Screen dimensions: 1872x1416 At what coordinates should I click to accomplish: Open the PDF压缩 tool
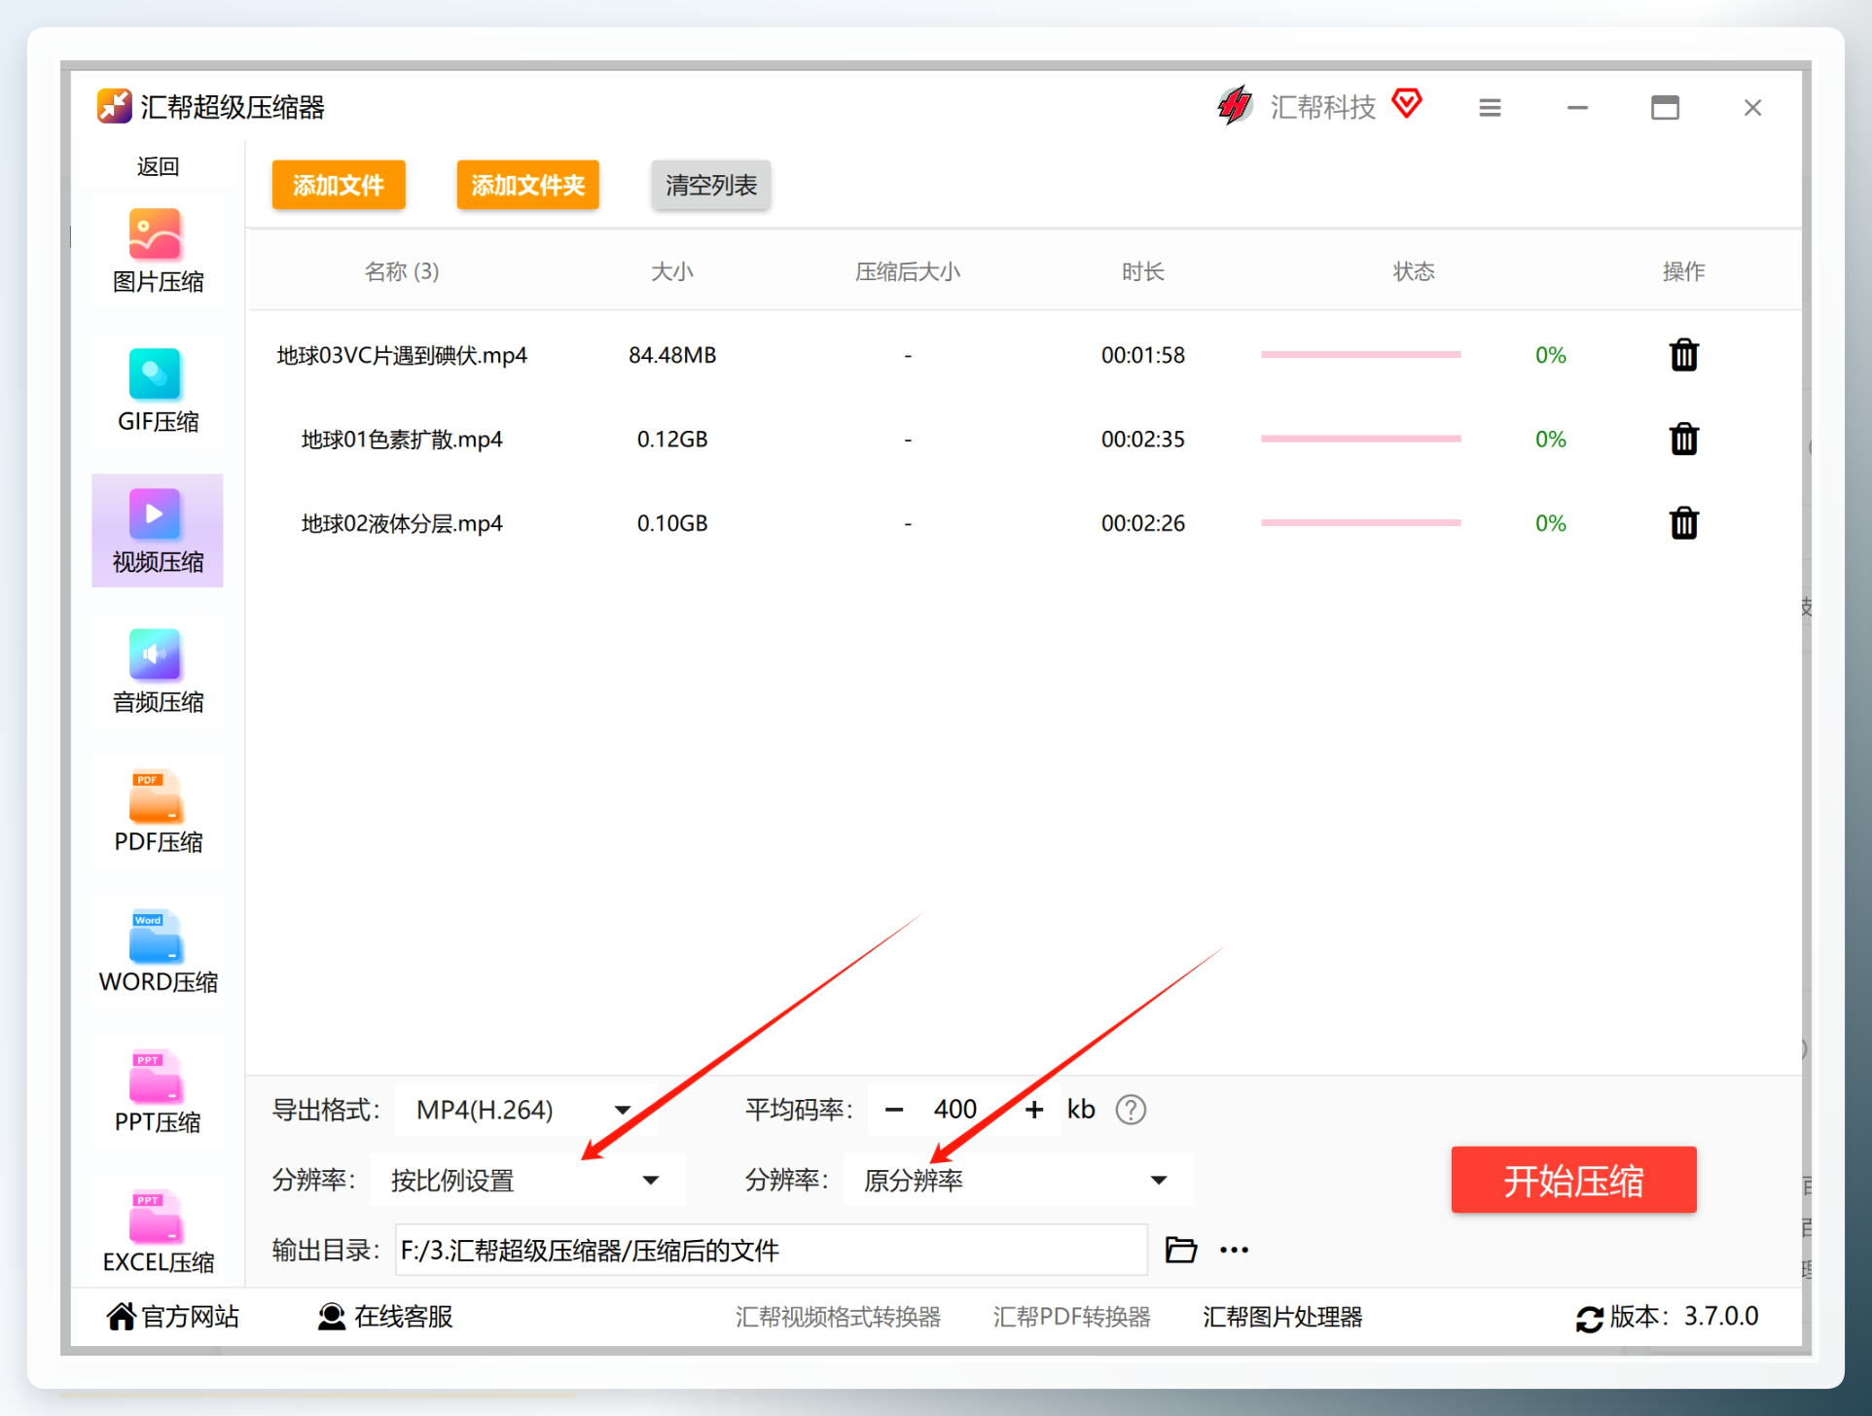(x=158, y=812)
